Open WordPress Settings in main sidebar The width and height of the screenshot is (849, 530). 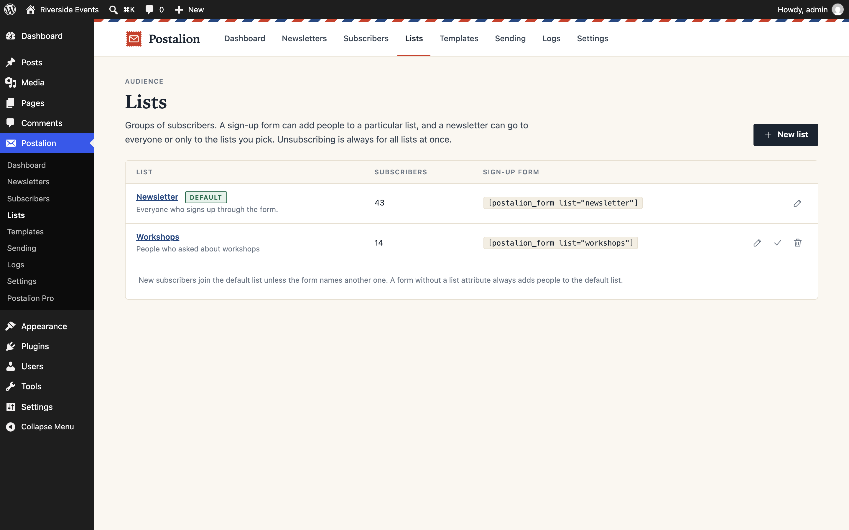(47, 407)
